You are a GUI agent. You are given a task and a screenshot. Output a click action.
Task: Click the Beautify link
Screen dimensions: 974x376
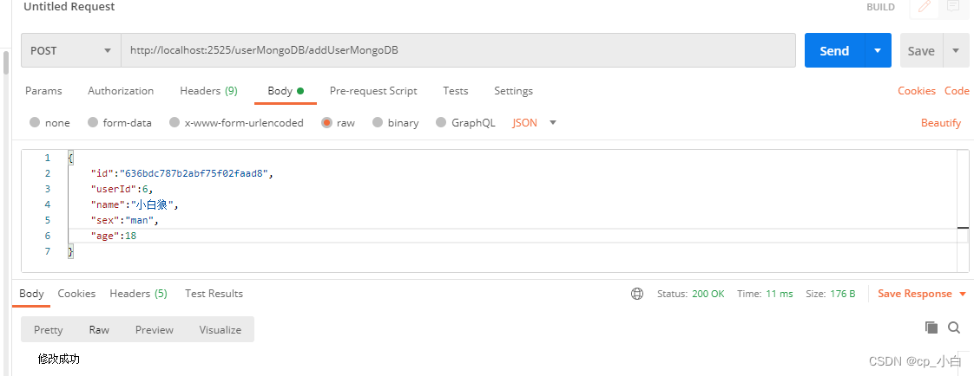(x=940, y=123)
